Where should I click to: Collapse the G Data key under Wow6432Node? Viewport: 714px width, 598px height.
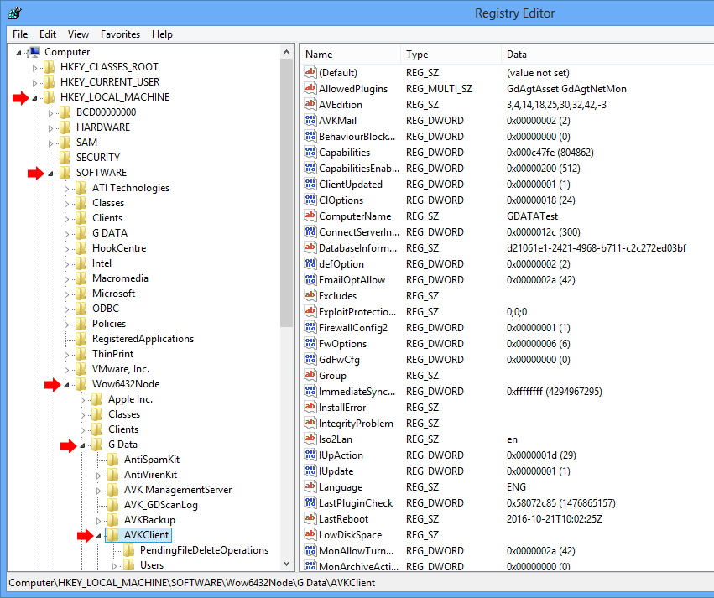(x=82, y=445)
